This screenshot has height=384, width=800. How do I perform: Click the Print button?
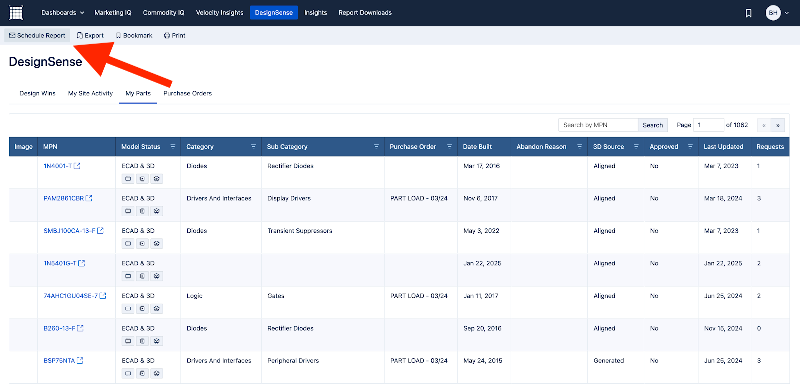click(x=175, y=35)
